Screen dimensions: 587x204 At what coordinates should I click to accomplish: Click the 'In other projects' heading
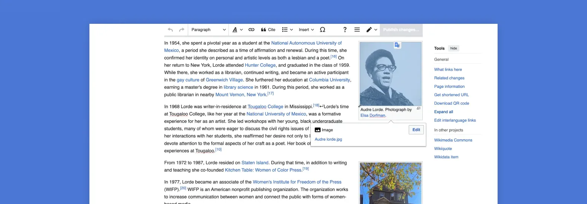click(x=448, y=130)
